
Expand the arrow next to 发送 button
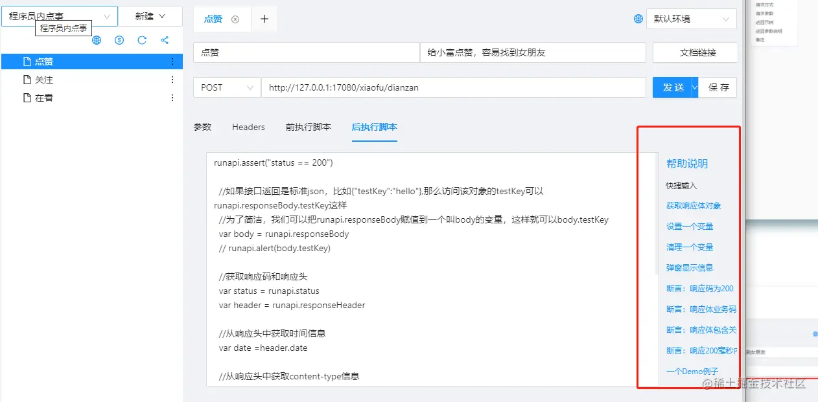pyautogui.click(x=695, y=87)
